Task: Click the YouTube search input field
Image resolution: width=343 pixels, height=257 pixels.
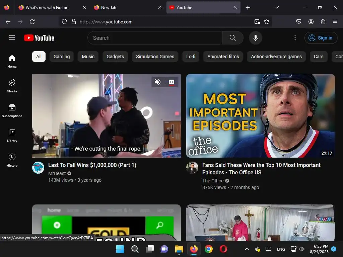Action: 155,38
